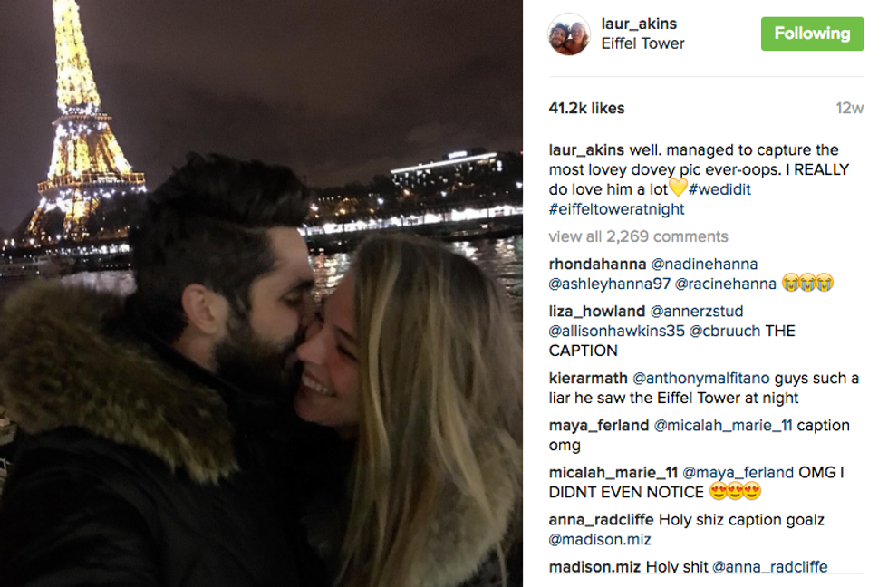Open the @micalah_marie_11 mention
This screenshot has height=587, width=888.
click(x=723, y=426)
